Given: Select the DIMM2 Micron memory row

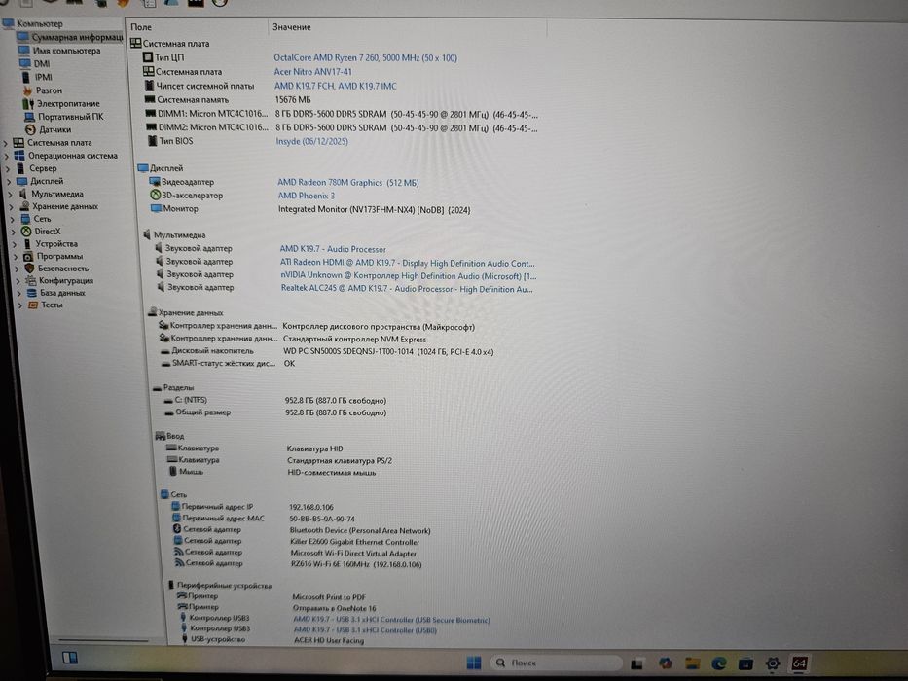Looking at the screenshot, I should 342,127.
